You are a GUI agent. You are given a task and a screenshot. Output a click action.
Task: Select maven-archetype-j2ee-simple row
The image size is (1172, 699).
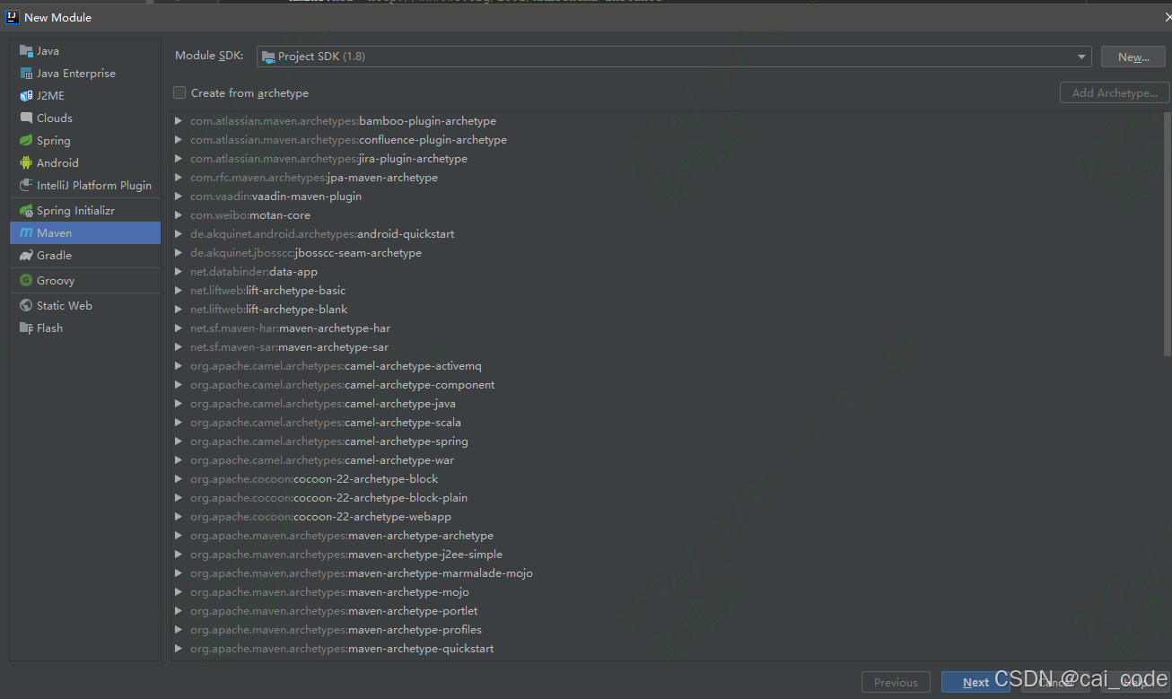click(x=667, y=555)
